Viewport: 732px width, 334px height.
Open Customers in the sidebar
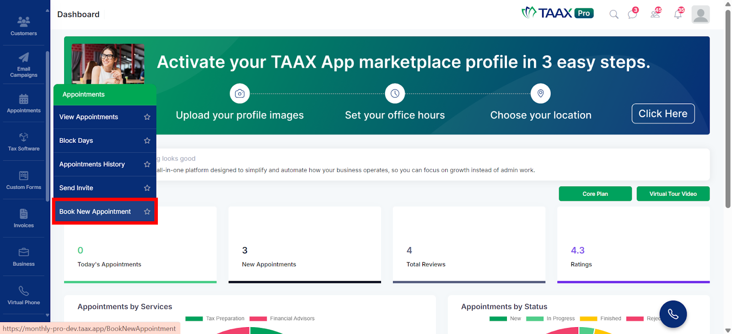(x=24, y=26)
